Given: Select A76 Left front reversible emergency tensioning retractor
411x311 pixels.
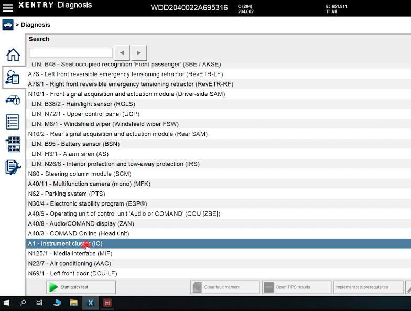Looking at the screenshot, I should [219, 74].
